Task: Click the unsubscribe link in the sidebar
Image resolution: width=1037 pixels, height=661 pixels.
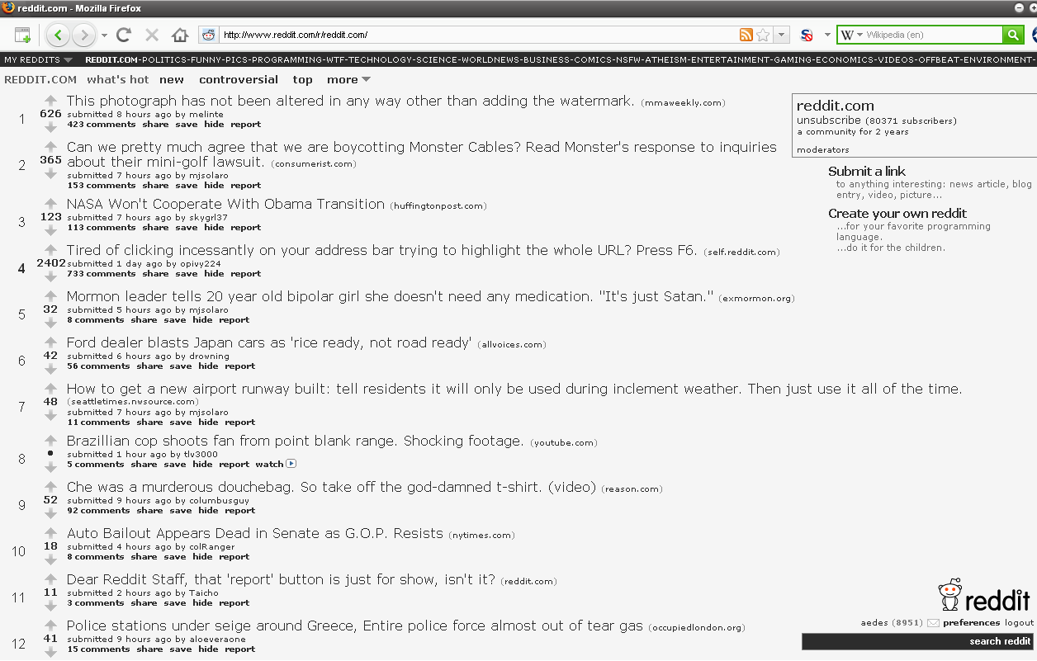Action: pos(829,120)
